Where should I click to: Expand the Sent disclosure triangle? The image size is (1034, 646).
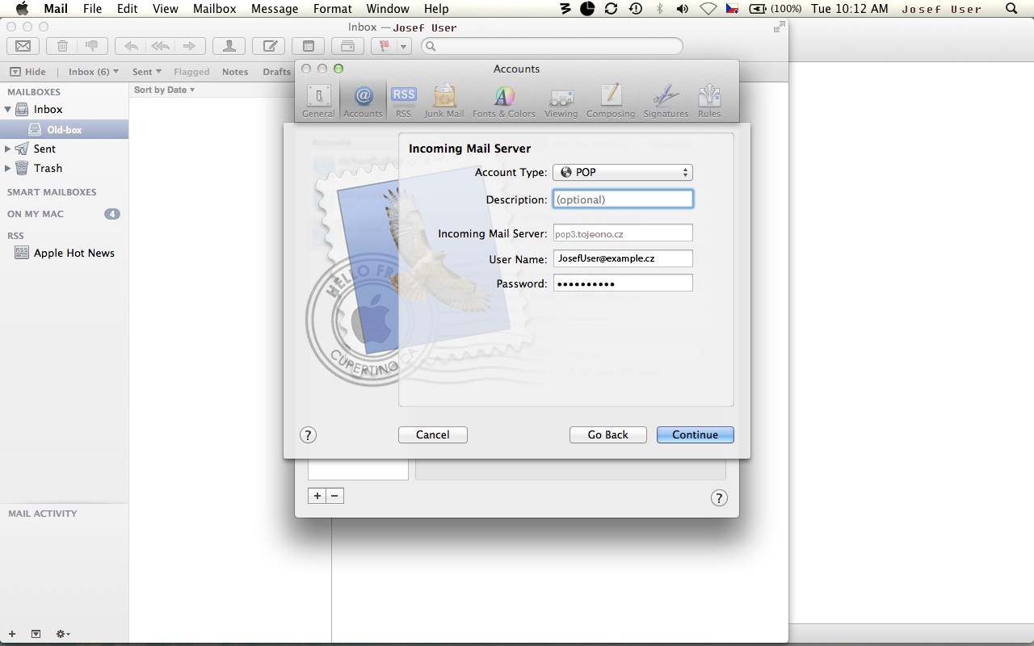[8, 149]
